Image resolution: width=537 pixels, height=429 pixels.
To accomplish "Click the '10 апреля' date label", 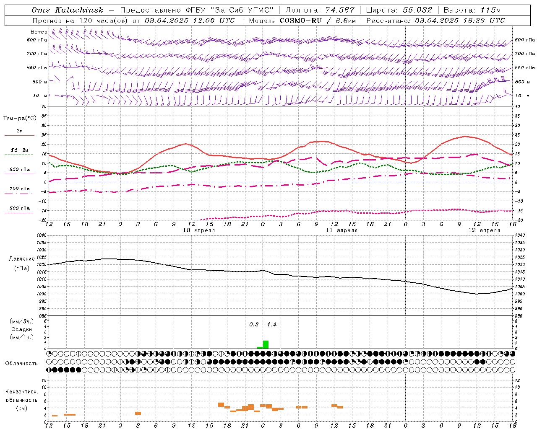I will tap(199, 230).
